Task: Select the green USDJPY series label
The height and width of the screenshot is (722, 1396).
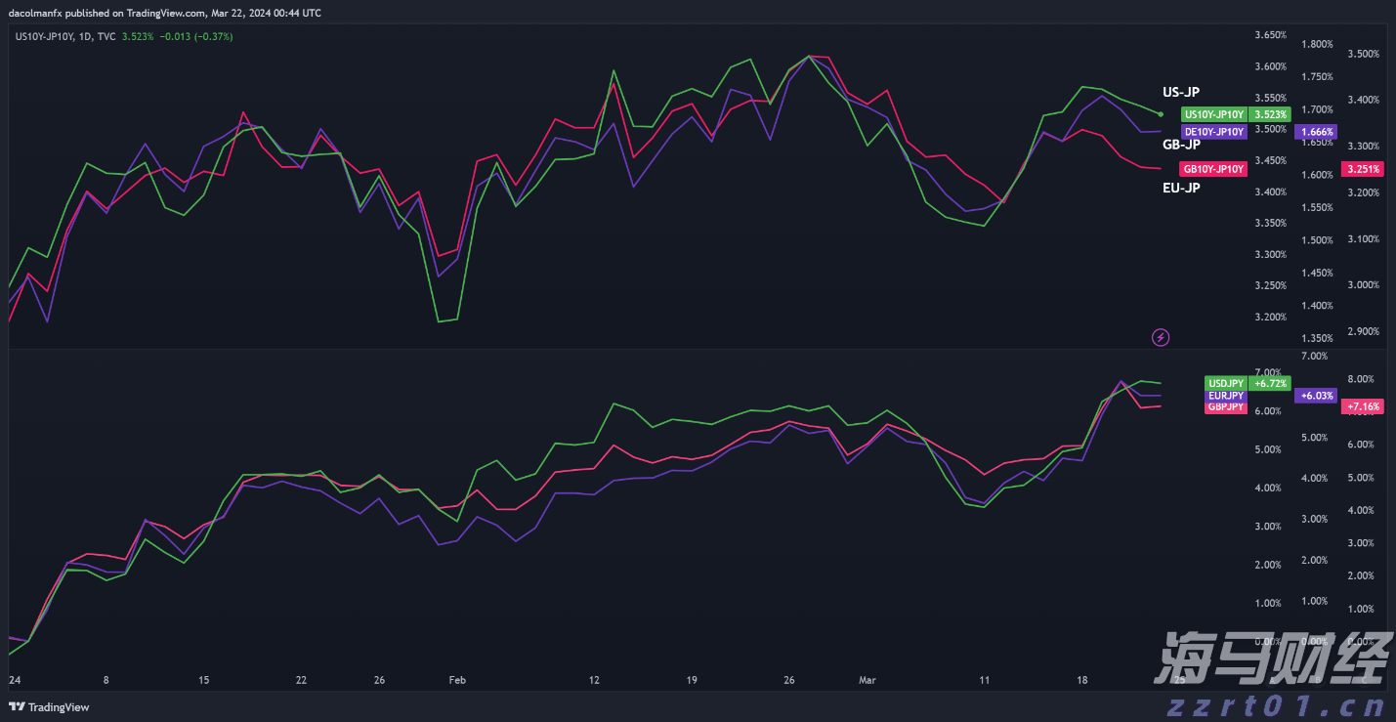Action: [1226, 383]
